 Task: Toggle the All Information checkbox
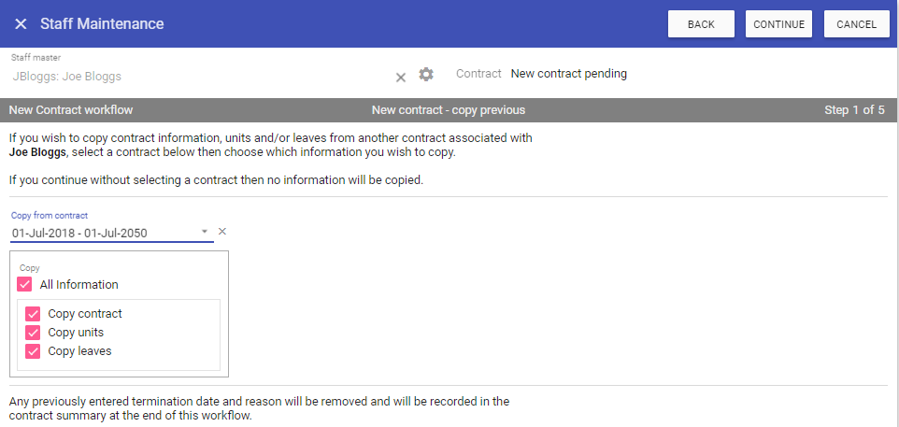pos(25,284)
